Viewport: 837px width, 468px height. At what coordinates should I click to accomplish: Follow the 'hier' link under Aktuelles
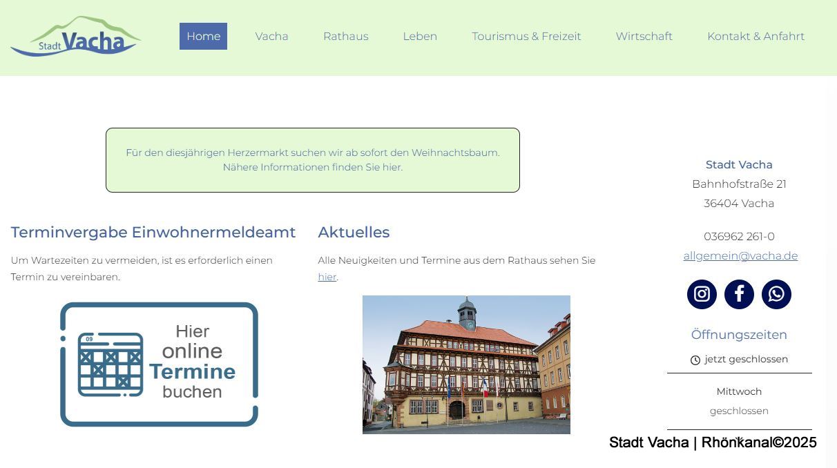(x=327, y=277)
